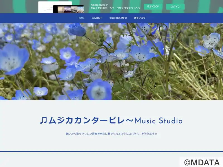Image resolution: width=223 pixels, height=167 pixels.
Task: Go to the HOME menu item
Action: (81, 18)
